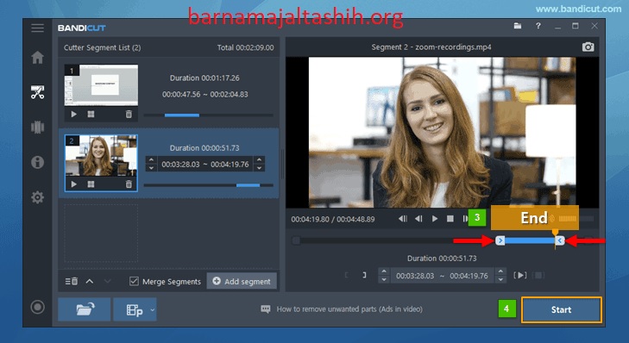Click the segment 2 position bar
Screen dimensions: 629x343
(x=208, y=185)
